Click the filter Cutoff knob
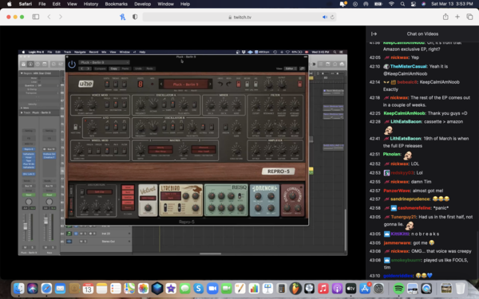479x299 pixels. click(255, 104)
